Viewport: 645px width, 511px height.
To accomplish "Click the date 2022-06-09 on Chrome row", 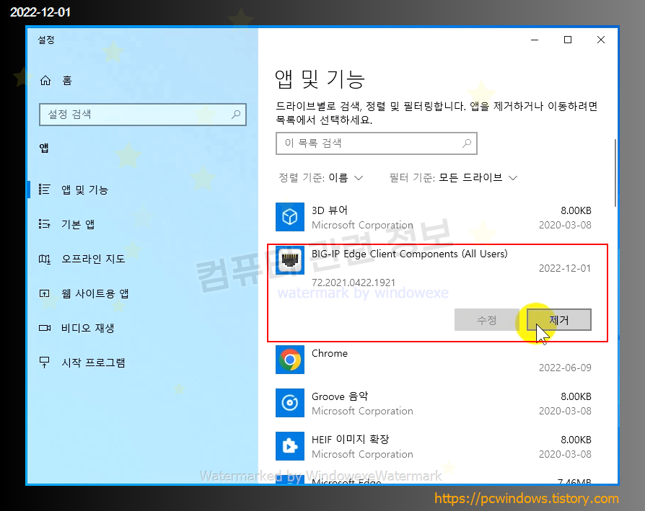I will 565,368.
